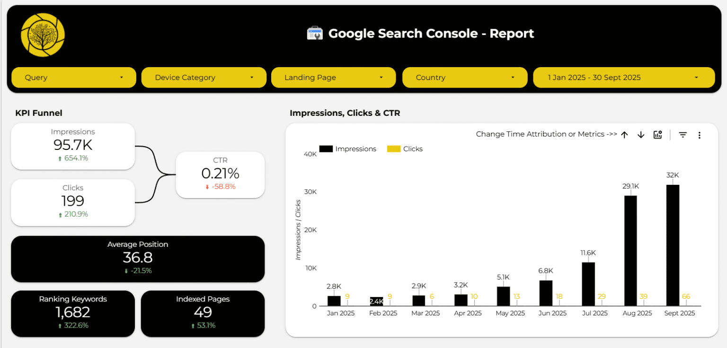Open the Country filter dropdown

(464, 78)
